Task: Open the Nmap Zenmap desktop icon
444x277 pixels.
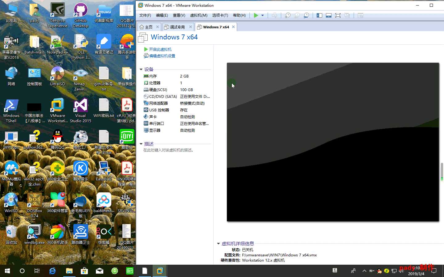Action: (80, 79)
